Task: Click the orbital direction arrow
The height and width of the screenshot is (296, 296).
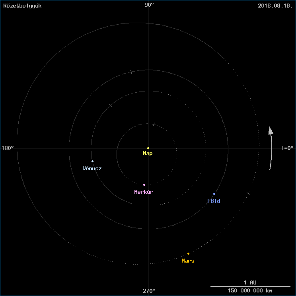Action: point(271,148)
